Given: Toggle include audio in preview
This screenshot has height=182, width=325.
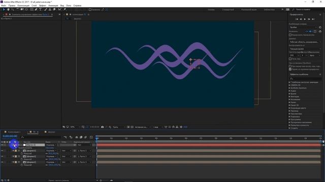Looking at the screenshot, I should 311,31.
